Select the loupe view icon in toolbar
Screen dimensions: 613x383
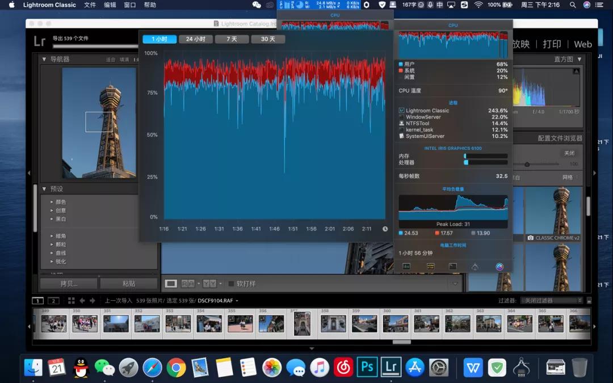pyautogui.click(x=170, y=284)
